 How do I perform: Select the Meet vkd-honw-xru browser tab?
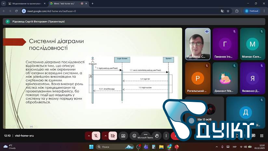click(65, 4)
